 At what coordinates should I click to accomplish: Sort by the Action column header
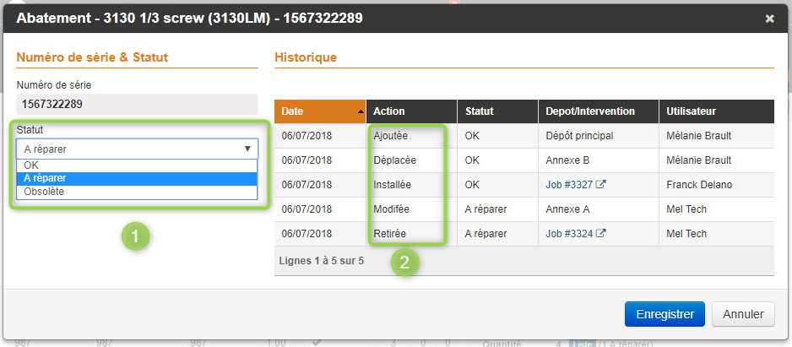[x=412, y=111]
